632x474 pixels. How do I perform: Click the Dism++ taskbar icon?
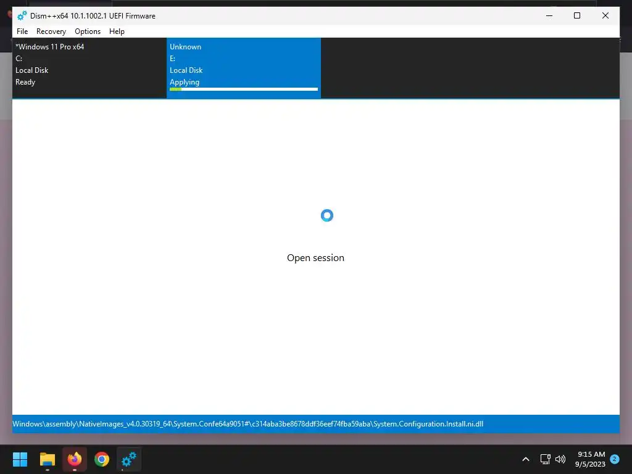(x=129, y=459)
